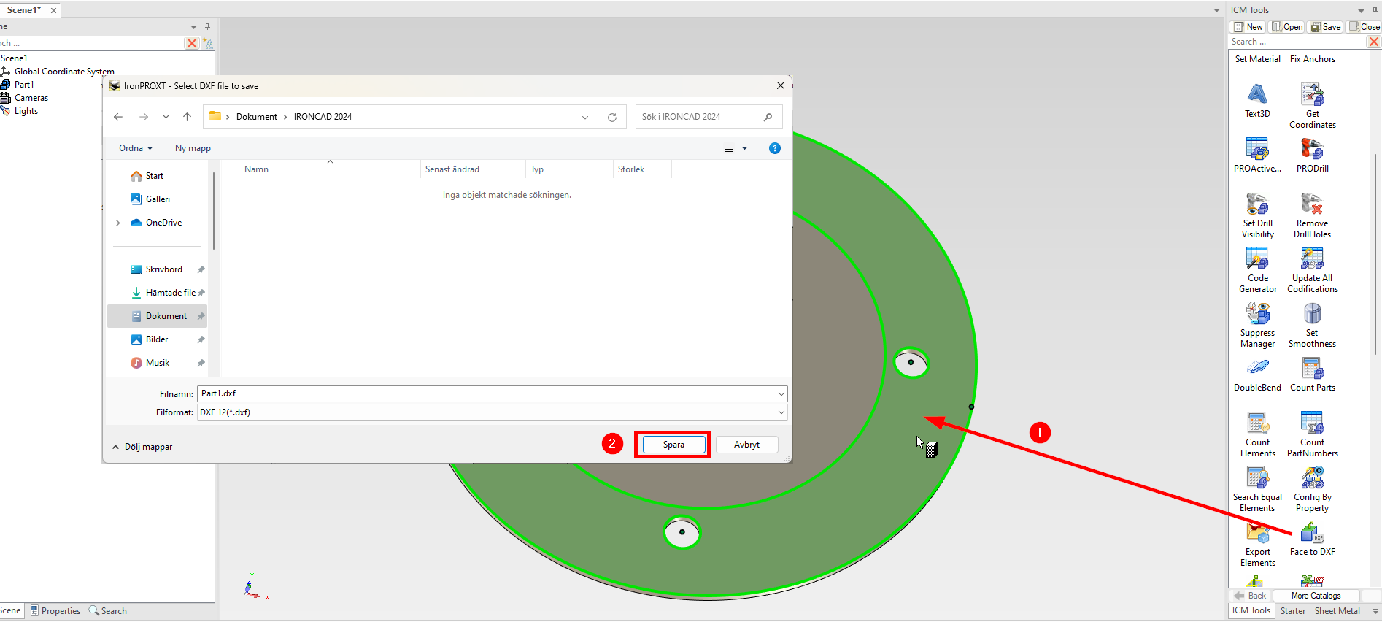Create a new folder with Ny mapp

click(x=193, y=148)
